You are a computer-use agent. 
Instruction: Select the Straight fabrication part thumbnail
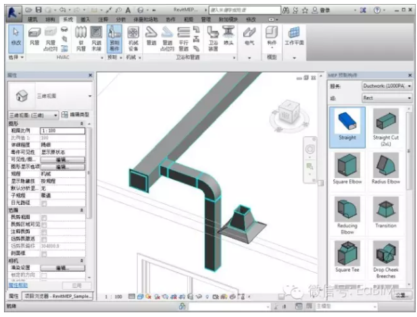coord(347,127)
